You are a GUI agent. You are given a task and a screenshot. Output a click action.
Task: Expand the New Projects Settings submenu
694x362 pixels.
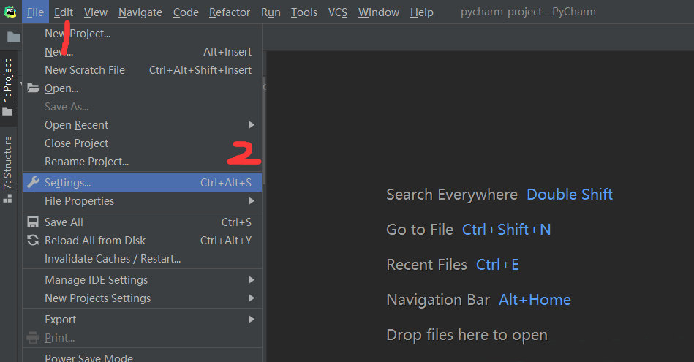tap(97, 298)
